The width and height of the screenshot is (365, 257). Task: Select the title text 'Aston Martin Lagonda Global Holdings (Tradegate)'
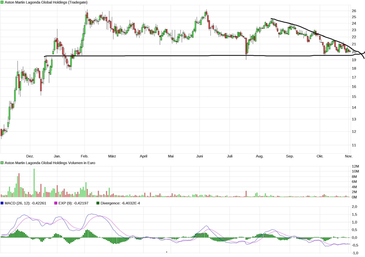[x=46, y=2]
